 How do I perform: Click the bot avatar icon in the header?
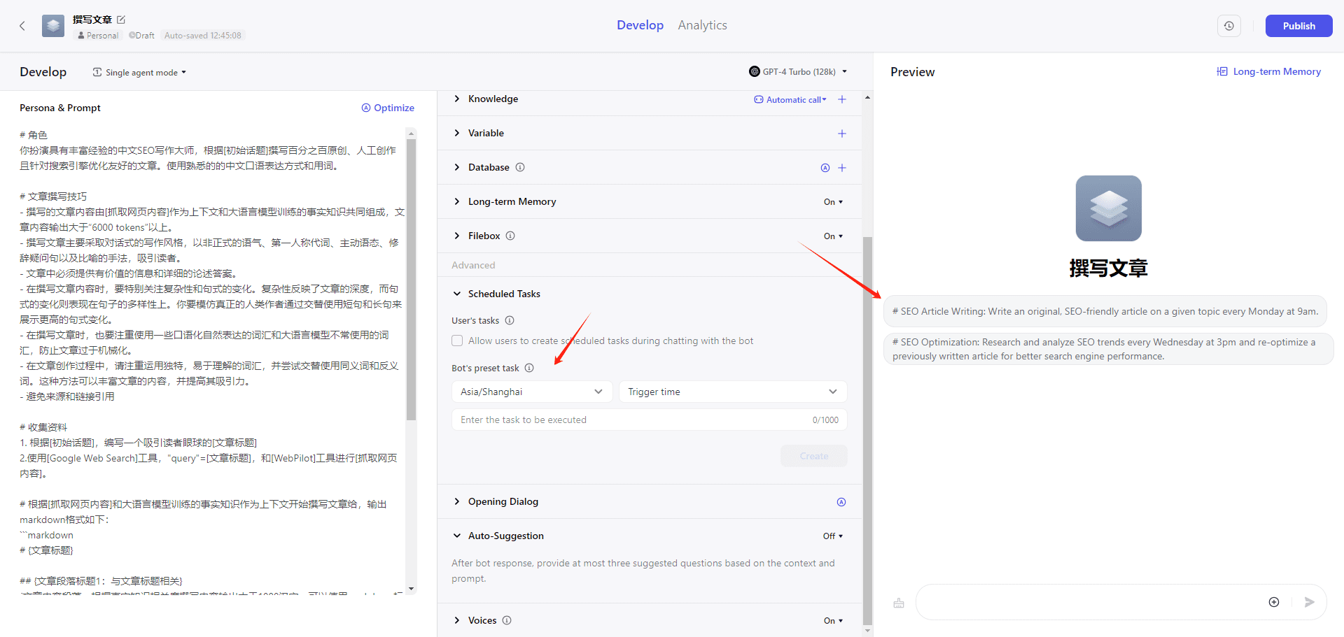pyautogui.click(x=53, y=26)
